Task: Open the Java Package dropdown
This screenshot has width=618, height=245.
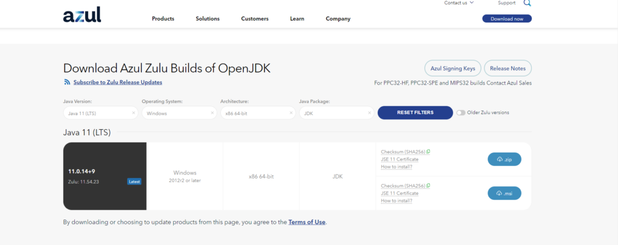Action: coord(337,113)
